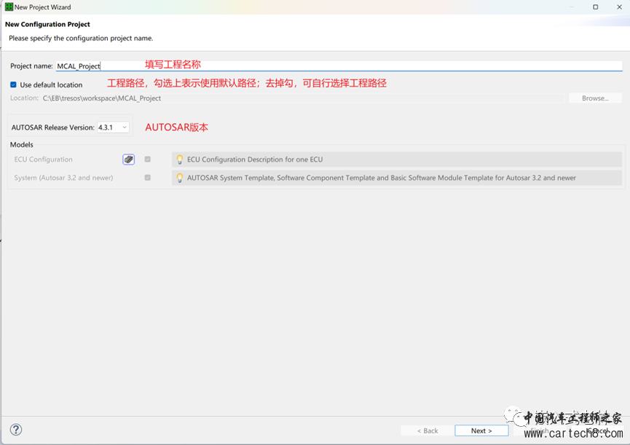Open the AUTOSAR Release Version dropdown

tap(113, 127)
